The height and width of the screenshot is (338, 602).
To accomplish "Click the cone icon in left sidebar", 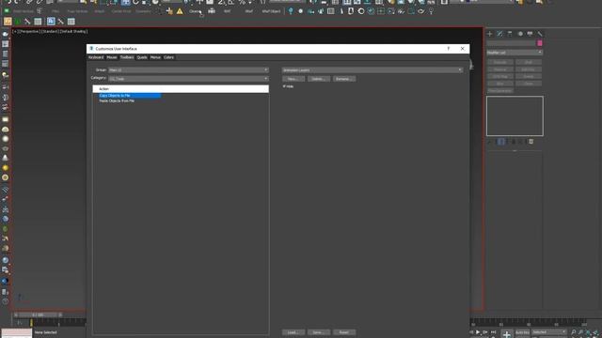I will (6, 158).
